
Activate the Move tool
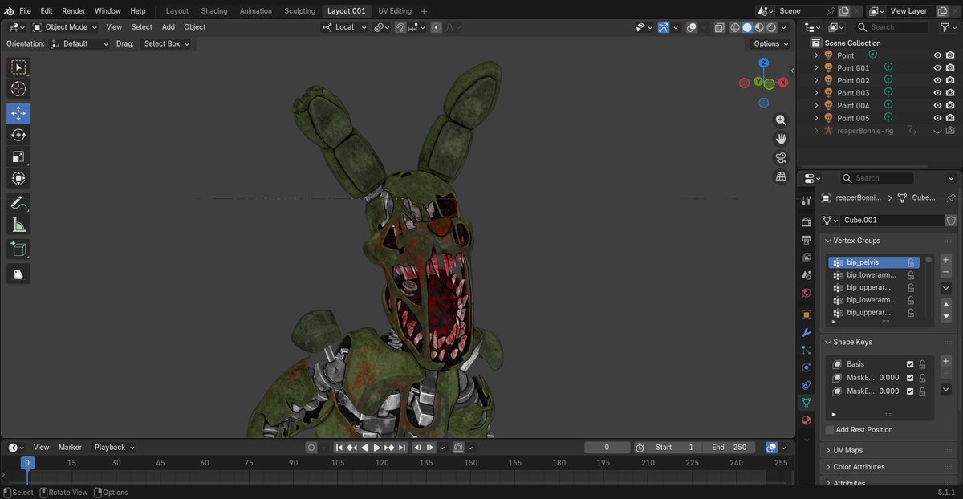coord(18,113)
